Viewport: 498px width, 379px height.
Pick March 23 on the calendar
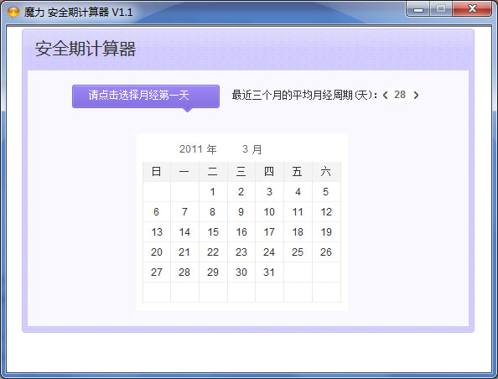tap(241, 252)
